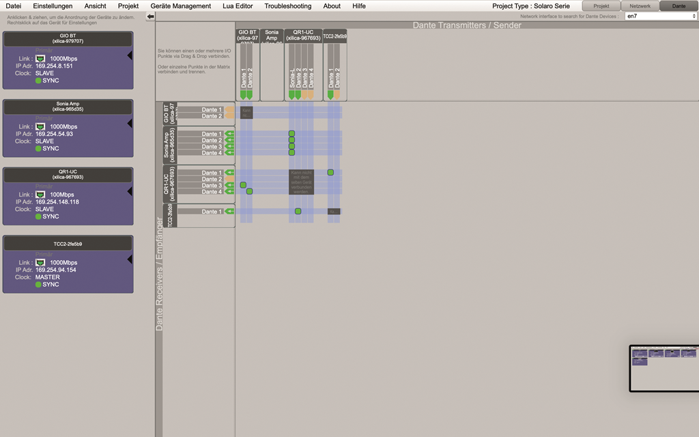This screenshot has height=437, width=699.
Task: Click the project overview minimap thumbnail
Action: click(x=664, y=368)
